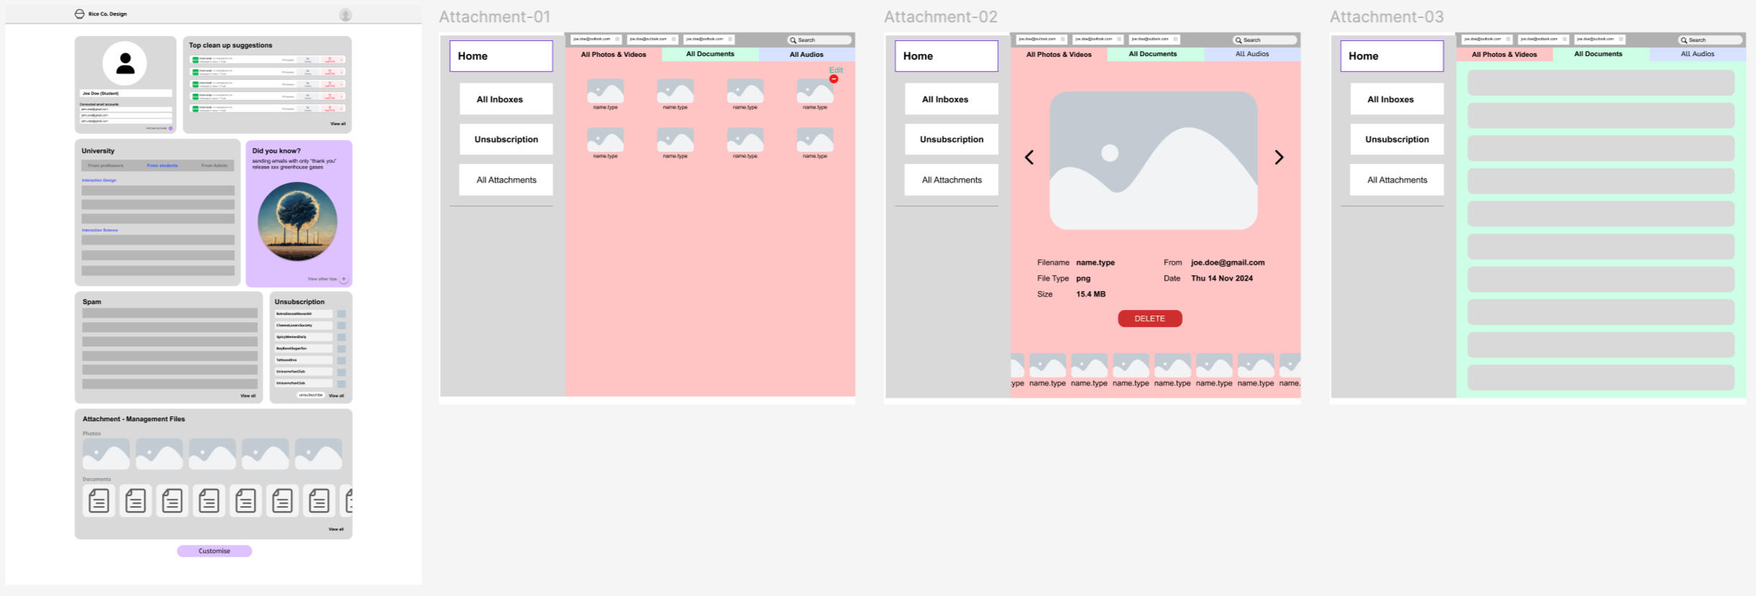Select From students tab in University panel

click(x=162, y=165)
